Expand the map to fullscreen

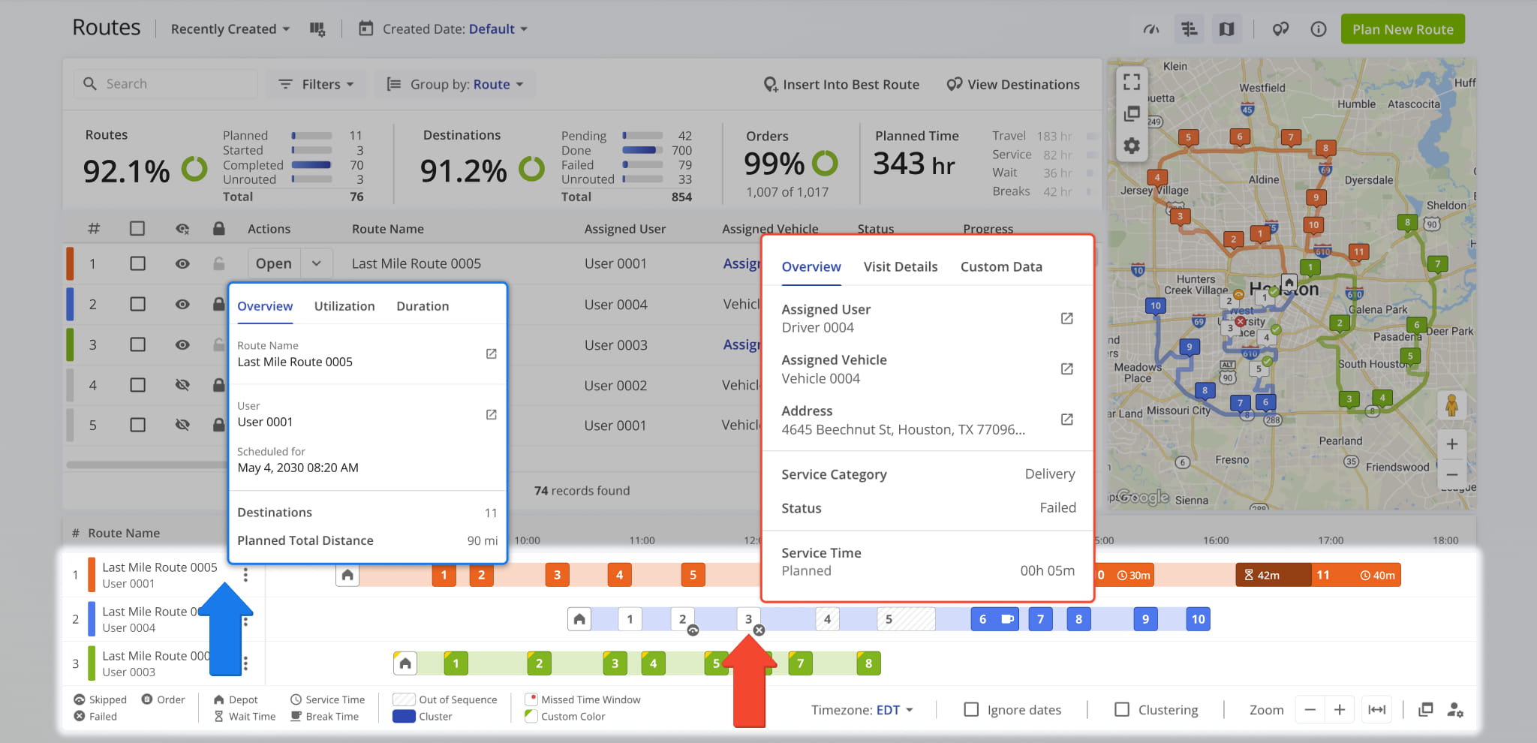(1132, 82)
